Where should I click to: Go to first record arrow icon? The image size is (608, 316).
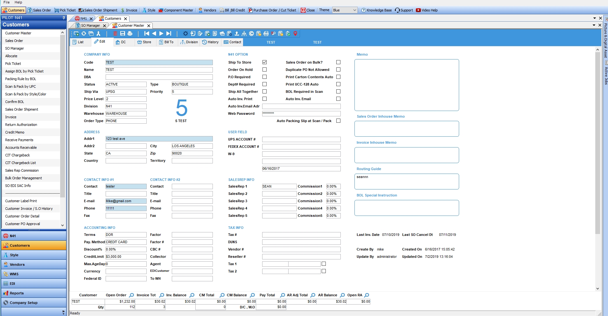coord(147,33)
